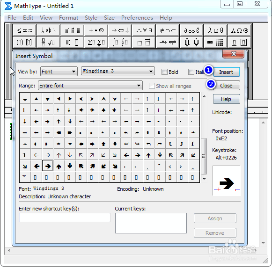Click the Help button in the dialog
Screen dimensions: 272x268
click(x=227, y=99)
